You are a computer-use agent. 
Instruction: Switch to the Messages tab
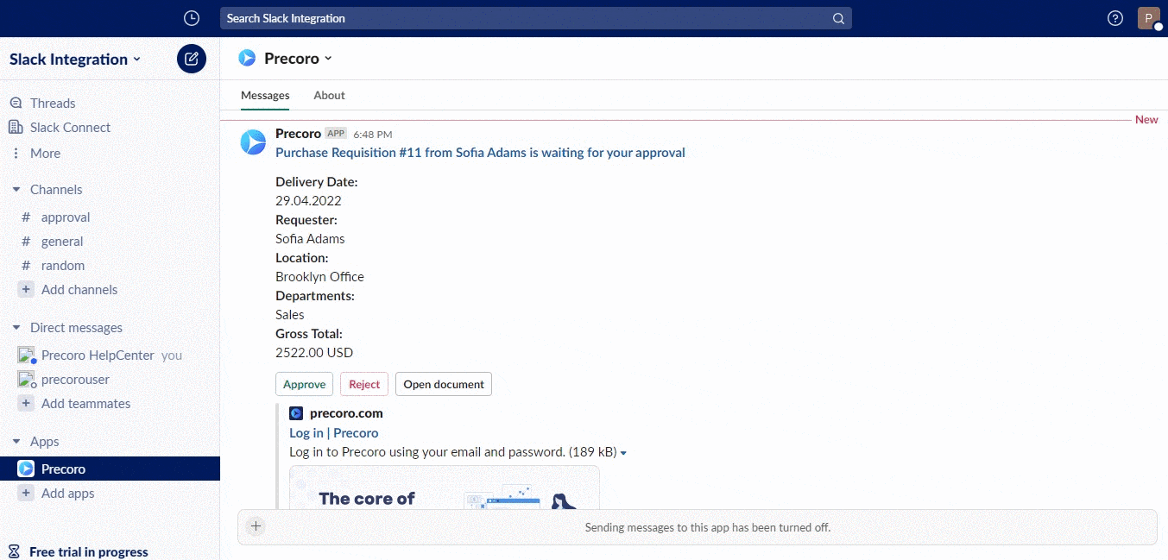[265, 96]
